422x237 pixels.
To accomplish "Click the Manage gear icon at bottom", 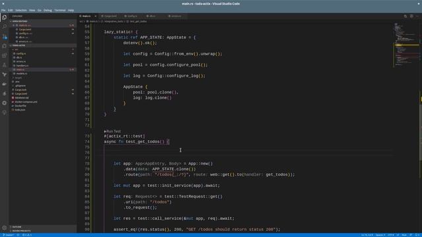I will click(x=5, y=228).
